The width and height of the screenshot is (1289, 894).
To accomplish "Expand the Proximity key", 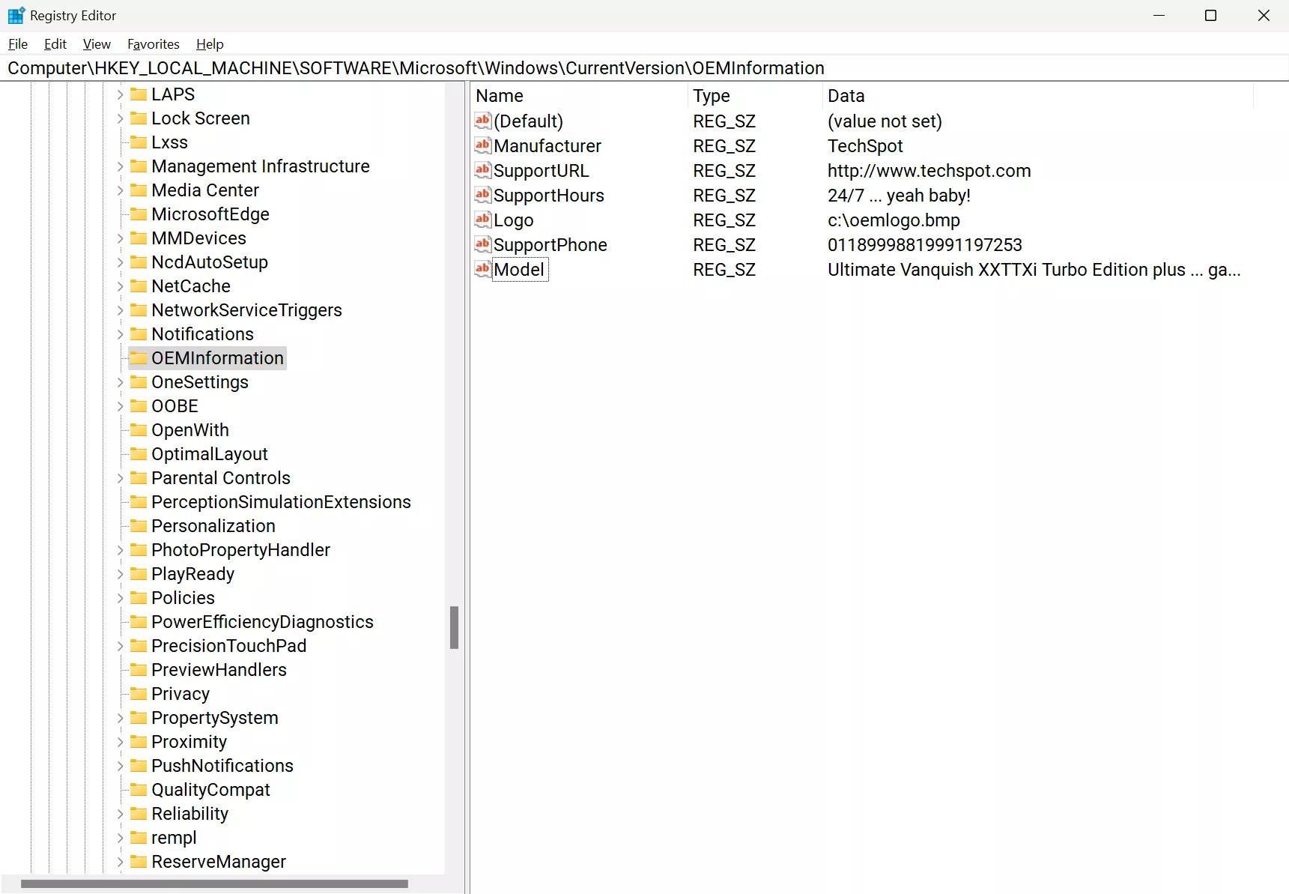I will coord(120,742).
